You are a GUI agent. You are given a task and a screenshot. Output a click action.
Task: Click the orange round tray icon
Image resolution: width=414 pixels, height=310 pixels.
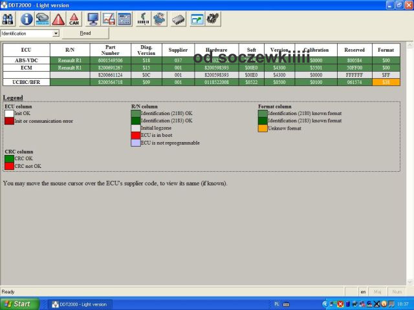point(384,304)
